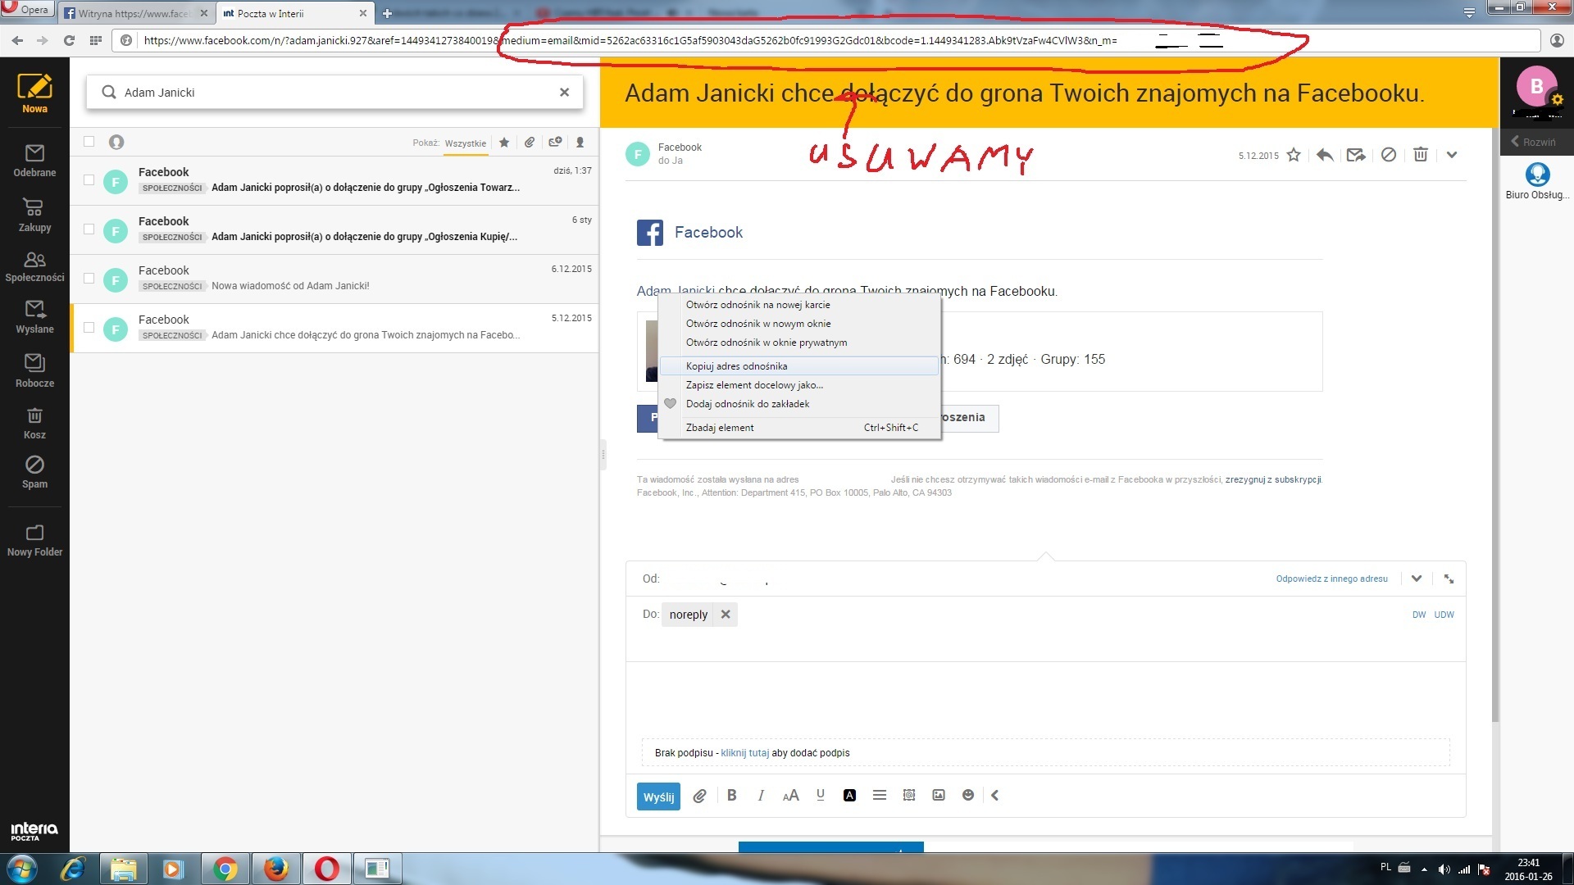Expand reply editor to full size
Screen dimensions: 1574x885
click(1449, 579)
